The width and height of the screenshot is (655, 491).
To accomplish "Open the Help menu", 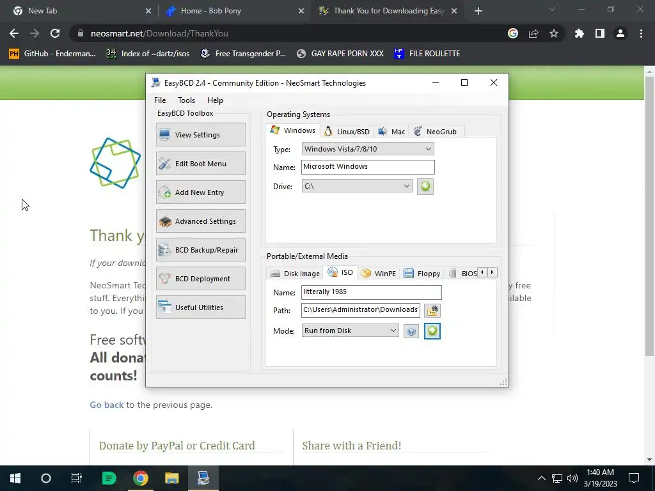I will pos(215,100).
